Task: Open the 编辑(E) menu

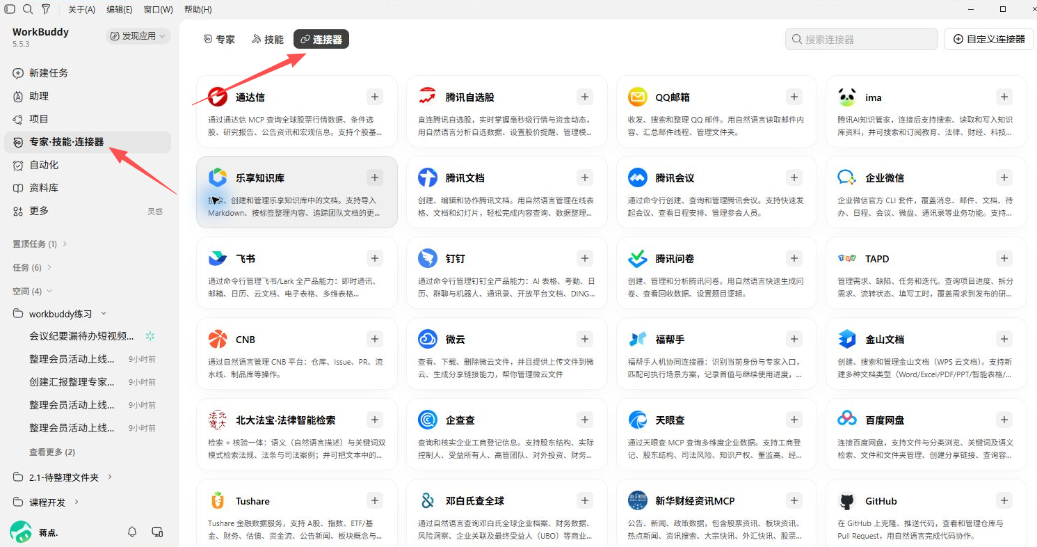Action: pos(120,9)
